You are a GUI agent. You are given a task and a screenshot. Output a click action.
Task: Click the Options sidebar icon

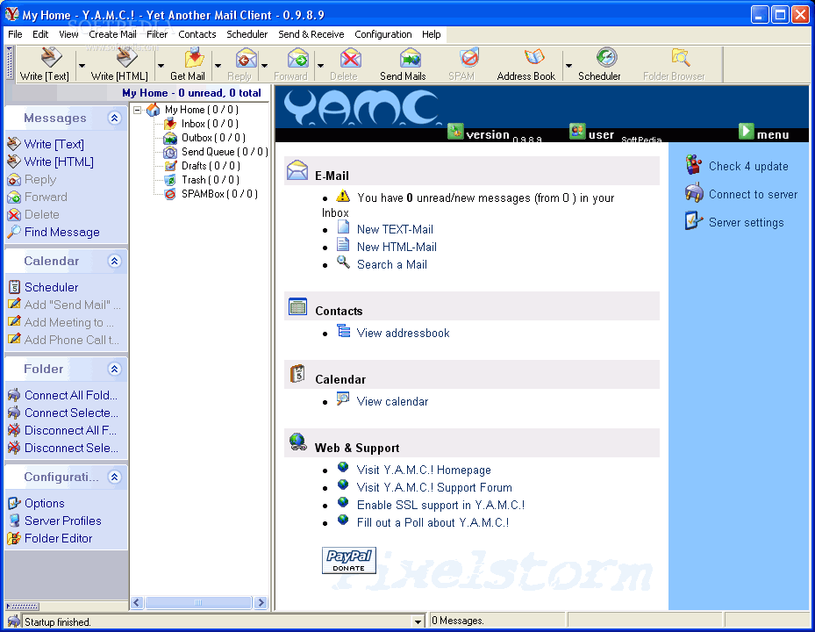[x=14, y=504]
